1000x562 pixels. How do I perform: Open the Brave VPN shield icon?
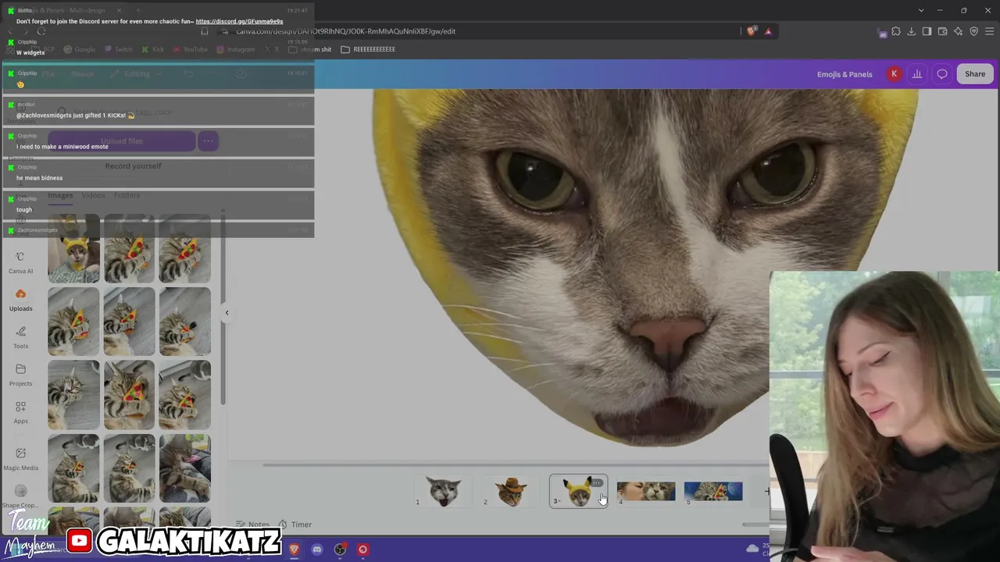(973, 31)
